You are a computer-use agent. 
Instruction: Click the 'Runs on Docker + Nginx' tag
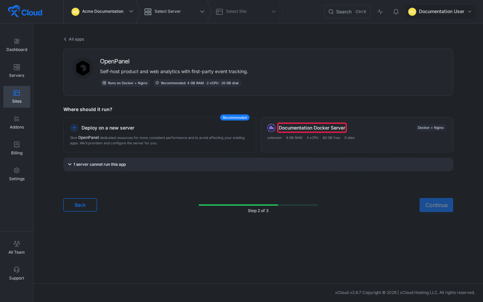point(125,83)
